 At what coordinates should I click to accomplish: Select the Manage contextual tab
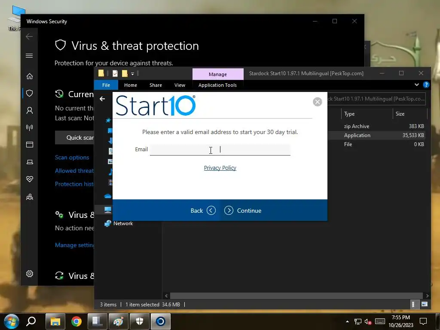[x=218, y=74]
